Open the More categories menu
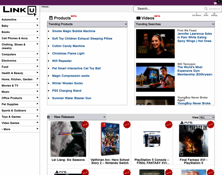222x175 pixels. point(20,129)
